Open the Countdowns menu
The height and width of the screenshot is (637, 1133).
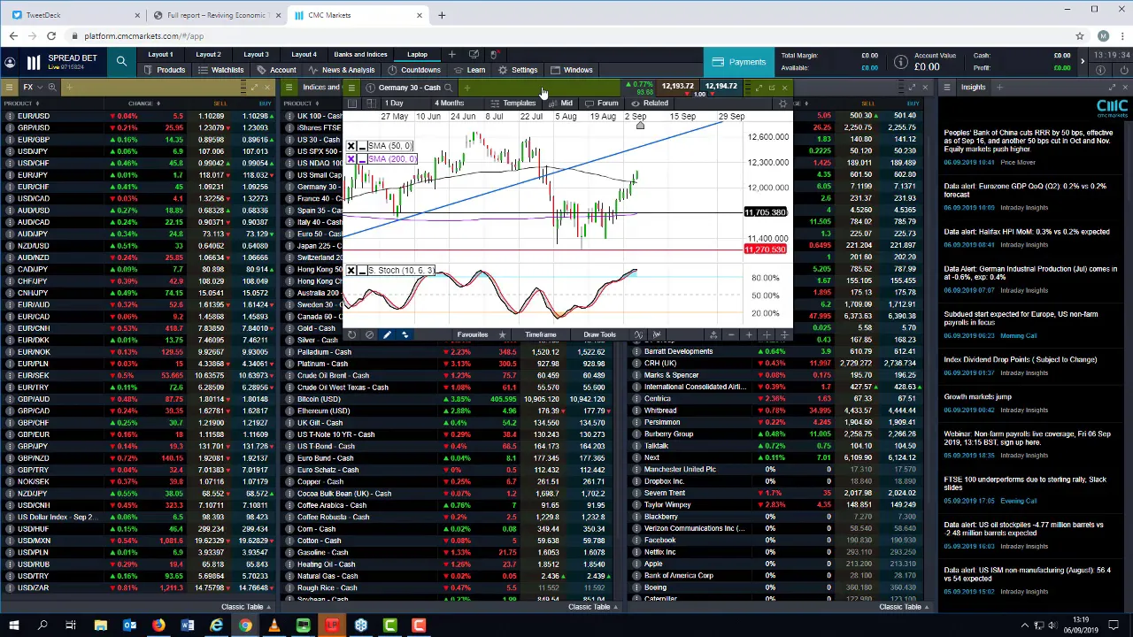(414, 70)
